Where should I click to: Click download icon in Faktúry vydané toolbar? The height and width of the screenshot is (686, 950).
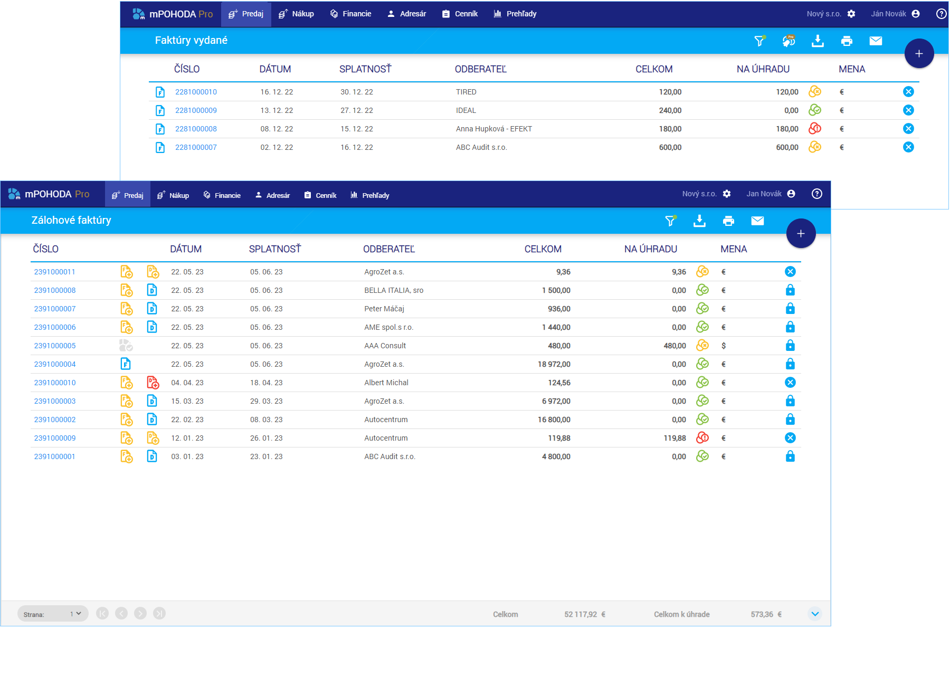point(818,41)
